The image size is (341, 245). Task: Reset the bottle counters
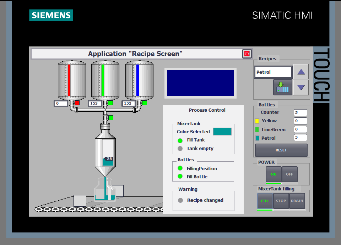pos(281,150)
